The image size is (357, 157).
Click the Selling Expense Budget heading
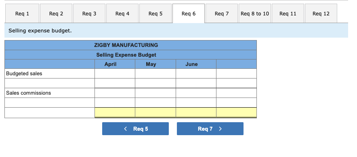(126, 55)
